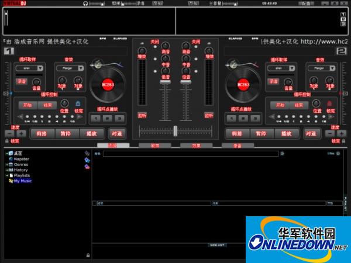Click deck 1 播放 play button
This screenshot has height=263, width=351.
92,133
